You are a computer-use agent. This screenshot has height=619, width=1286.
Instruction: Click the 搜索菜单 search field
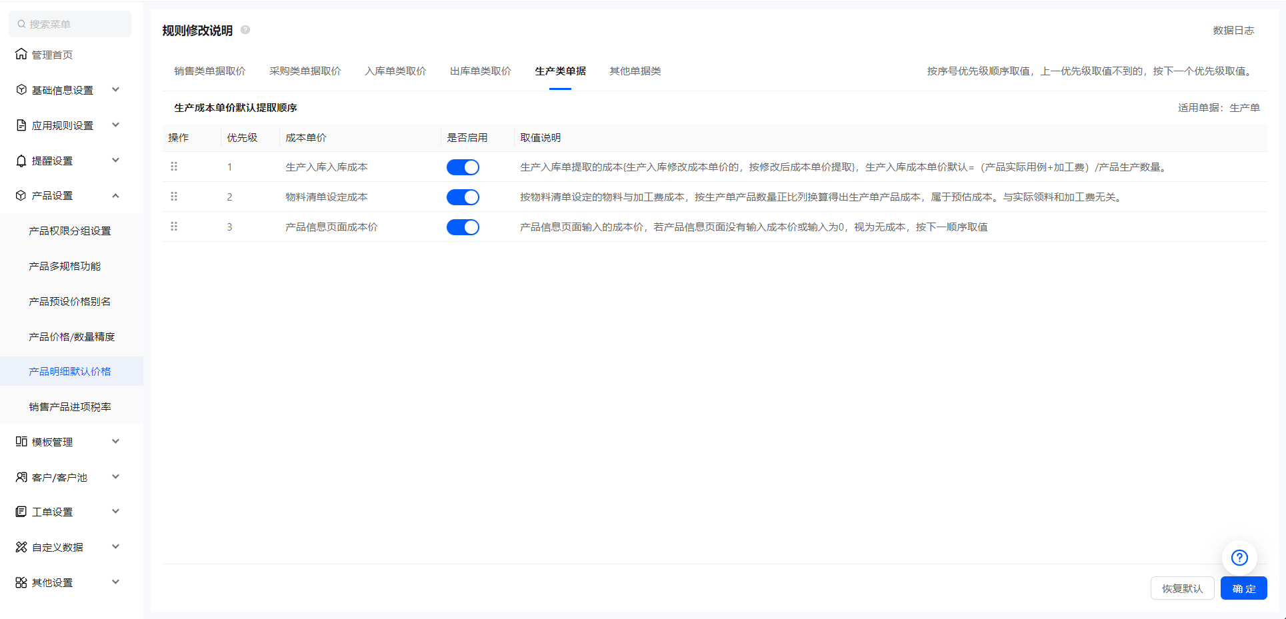click(x=70, y=24)
